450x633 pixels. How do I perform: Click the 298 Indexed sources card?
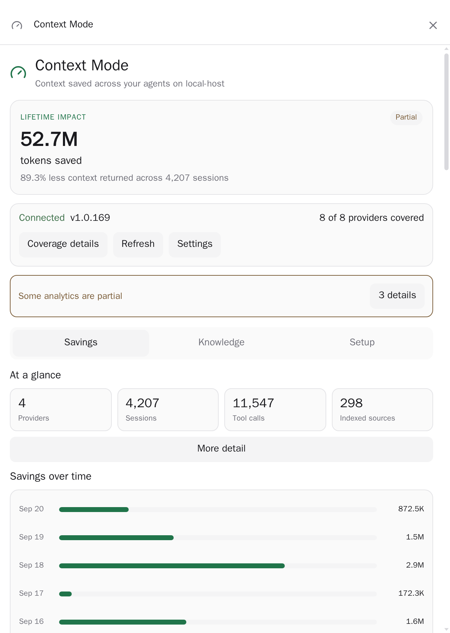tap(382, 410)
